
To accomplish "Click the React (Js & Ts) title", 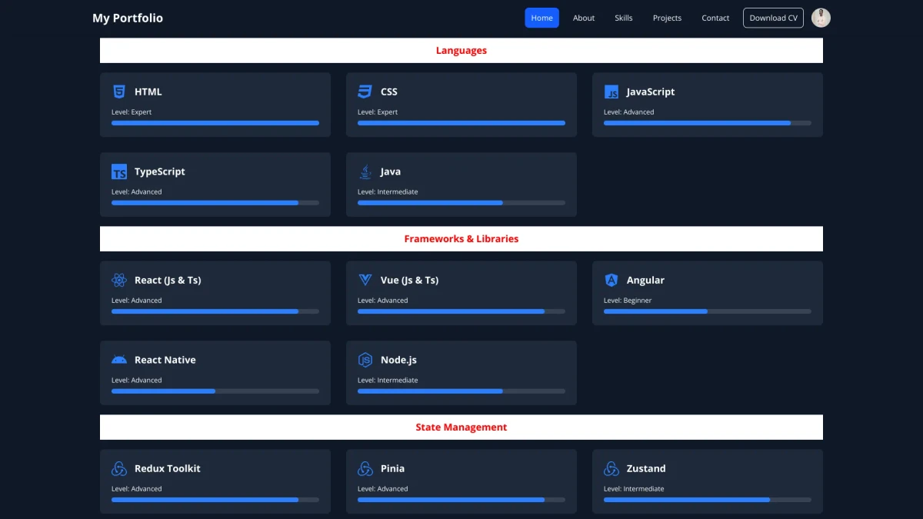I will point(168,280).
